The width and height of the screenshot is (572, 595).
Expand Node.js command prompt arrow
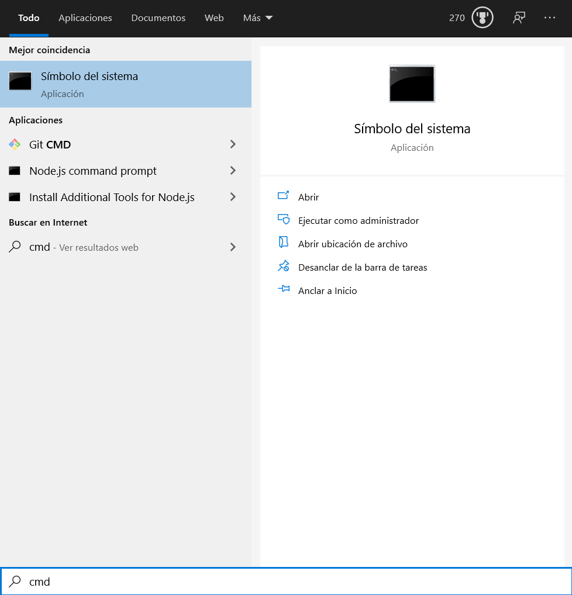click(x=233, y=171)
